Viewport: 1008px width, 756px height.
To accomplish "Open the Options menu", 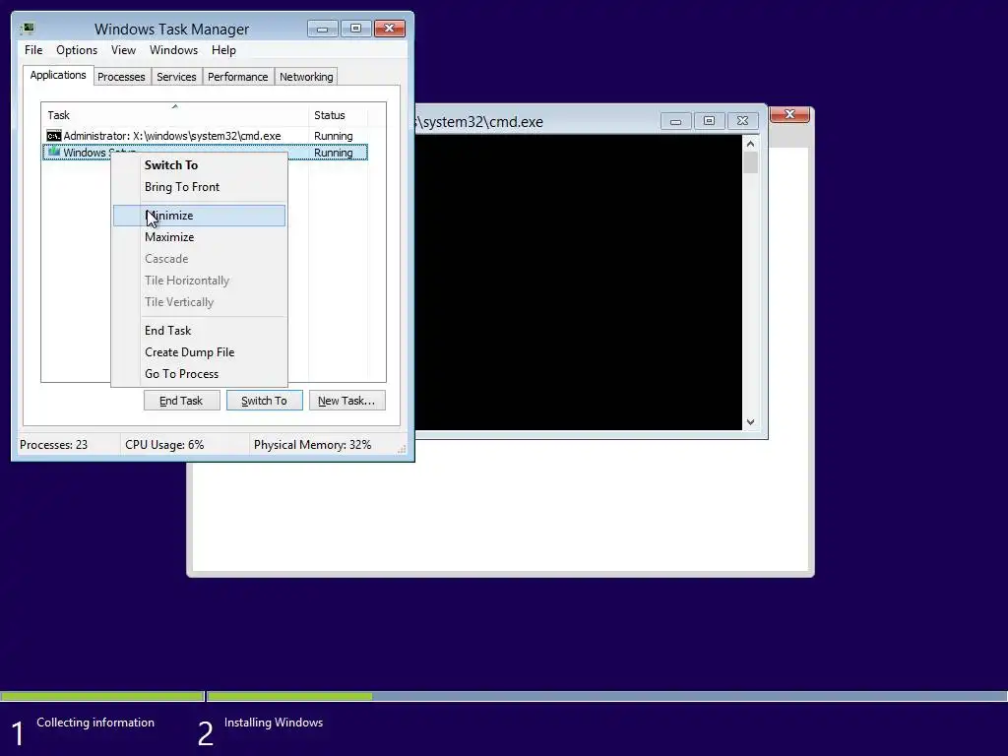I will (x=77, y=50).
